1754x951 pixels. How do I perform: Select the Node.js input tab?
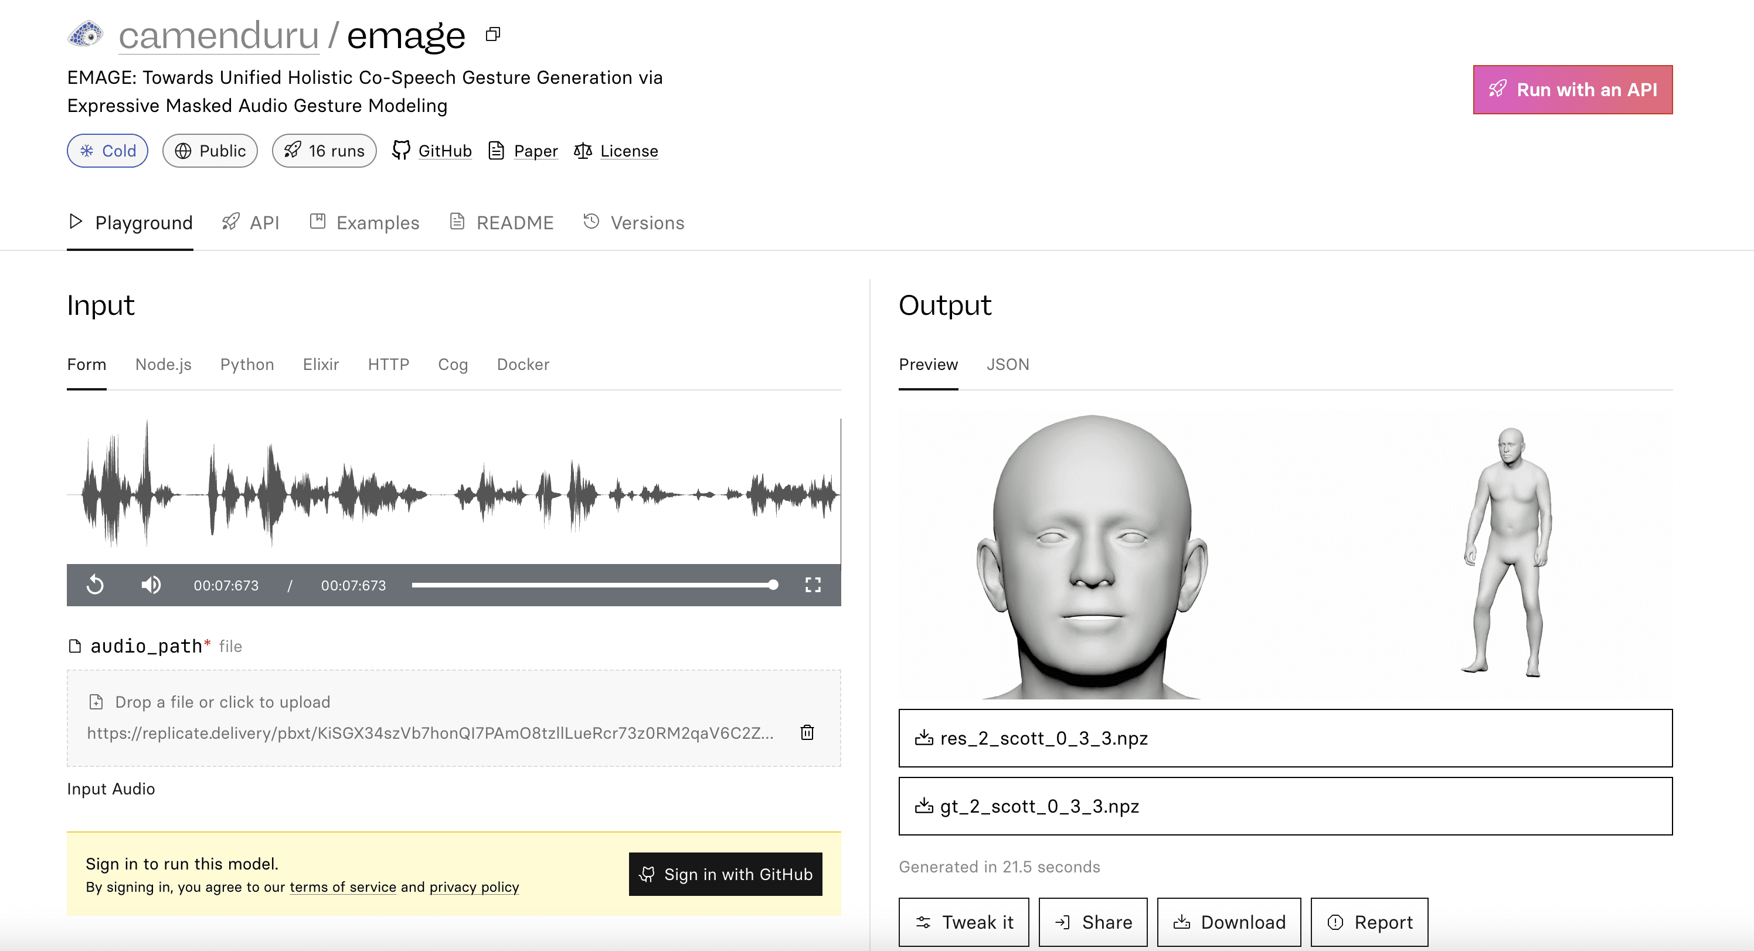pyautogui.click(x=164, y=365)
